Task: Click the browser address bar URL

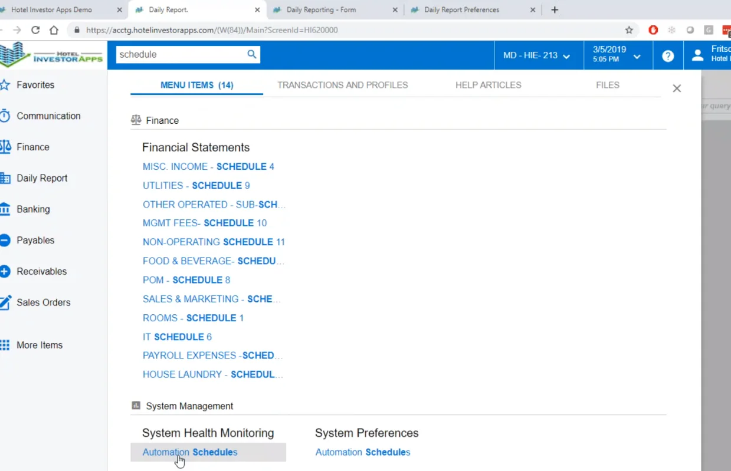Action: pyautogui.click(x=212, y=30)
